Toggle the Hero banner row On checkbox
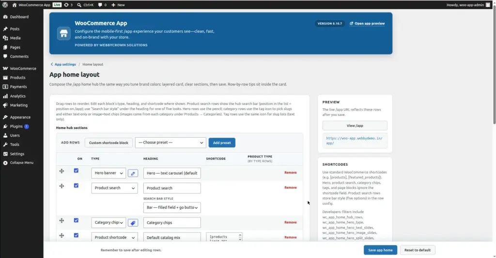496x258 pixels. click(76, 171)
